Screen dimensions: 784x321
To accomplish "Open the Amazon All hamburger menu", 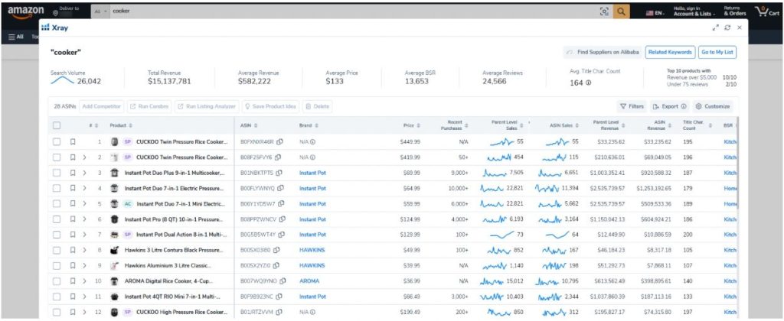I will [17, 37].
